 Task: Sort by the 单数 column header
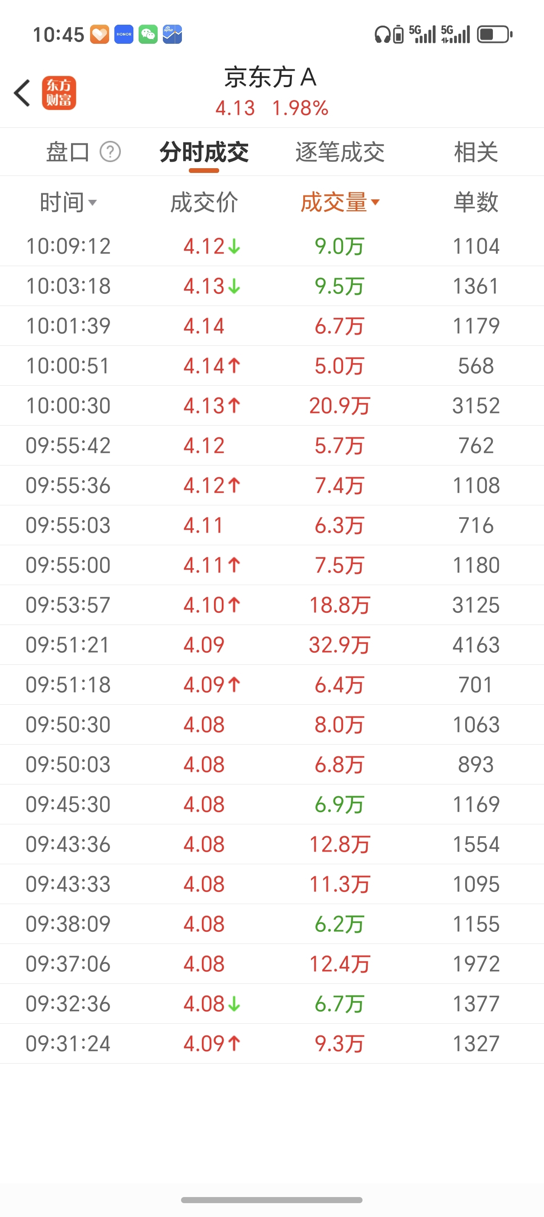point(476,203)
